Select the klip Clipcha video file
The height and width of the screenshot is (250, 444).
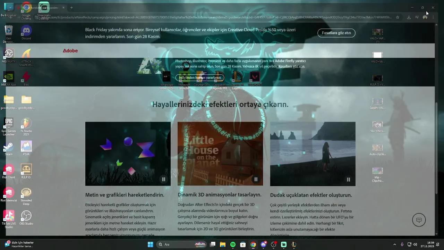click(x=377, y=174)
